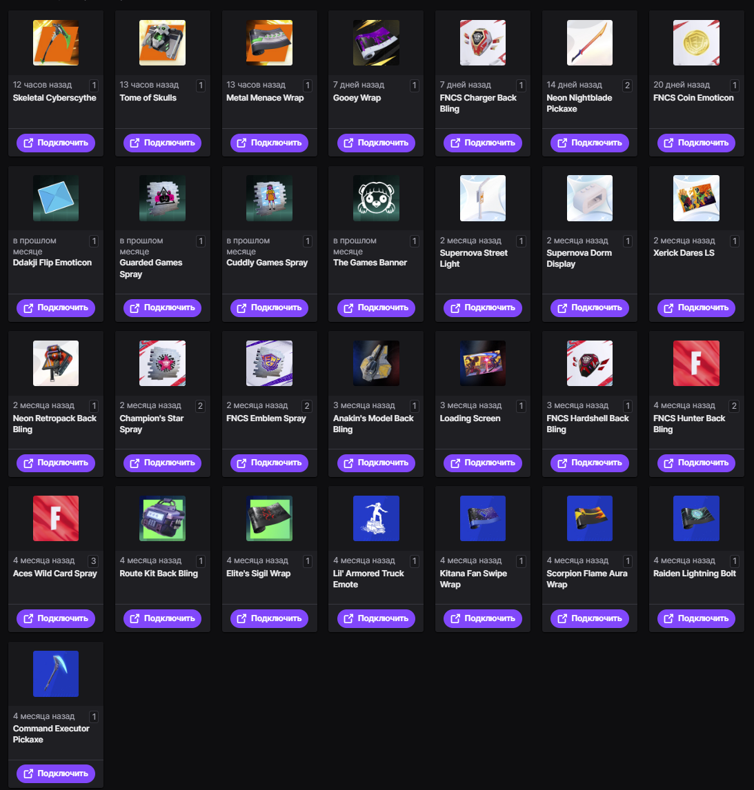Open the Scorpion Flame Aura Wrap thumbnail
Screen dimensions: 754x790
(x=590, y=518)
